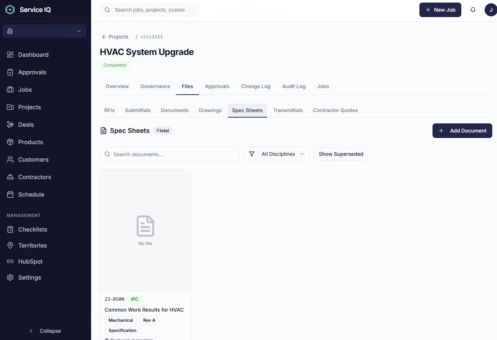Open the project Approvals tab

pyautogui.click(x=217, y=86)
